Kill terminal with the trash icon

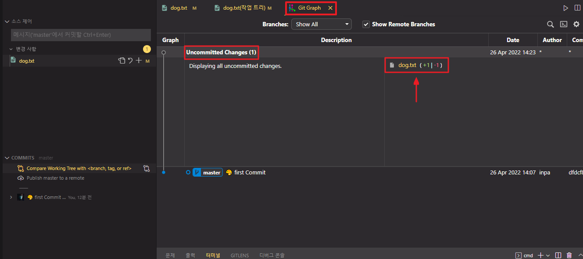point(569,255)
